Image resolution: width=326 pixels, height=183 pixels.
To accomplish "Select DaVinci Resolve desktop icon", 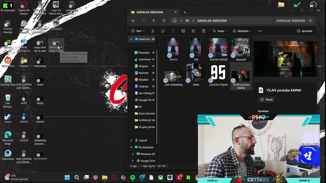I will click(x=8, y=27).
